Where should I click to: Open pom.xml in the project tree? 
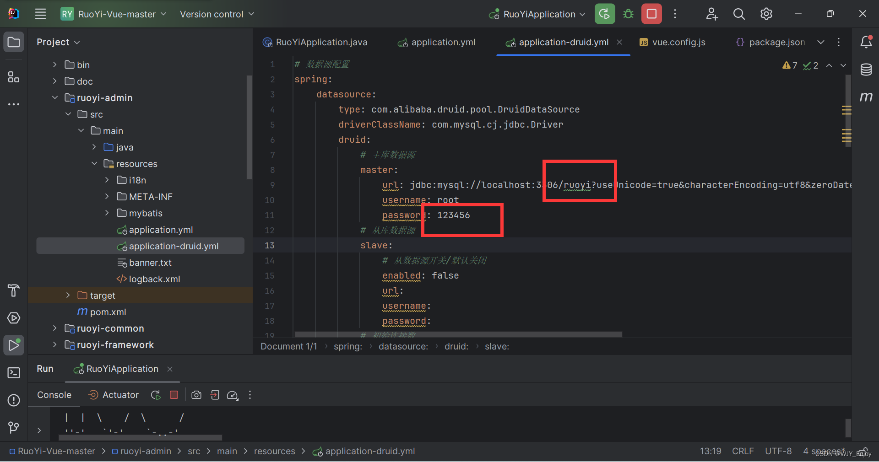click(102, 312)
